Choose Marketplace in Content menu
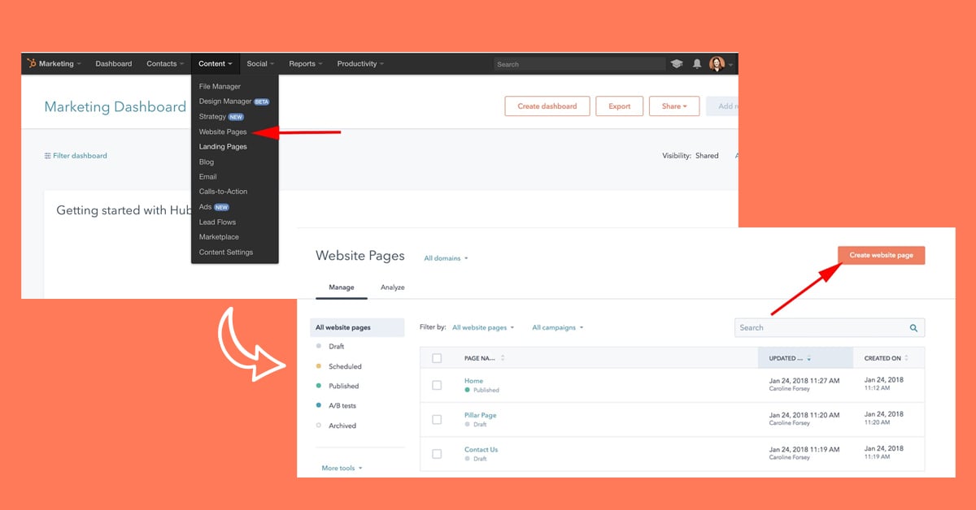 (219, 237)
